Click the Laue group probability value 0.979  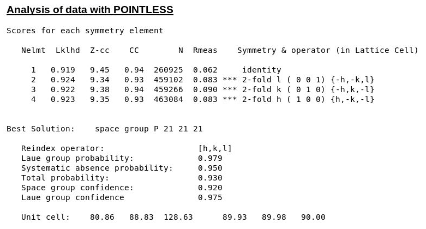tap(210, 158)
